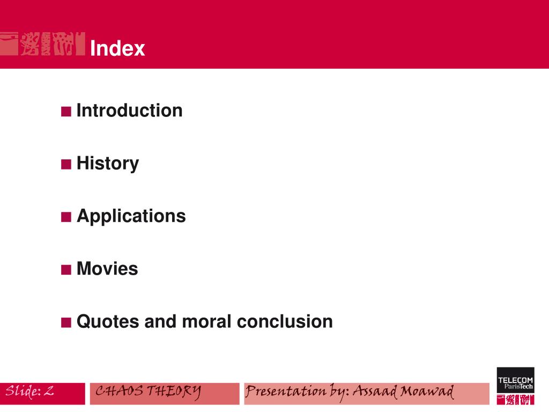Click the square bullet beside Quotes
The image size is (549, 412).
tap(66, 322)
